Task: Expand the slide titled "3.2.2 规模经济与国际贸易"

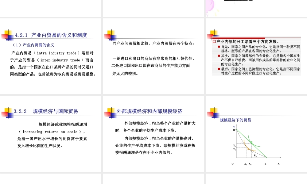Action: pos(46,111)
